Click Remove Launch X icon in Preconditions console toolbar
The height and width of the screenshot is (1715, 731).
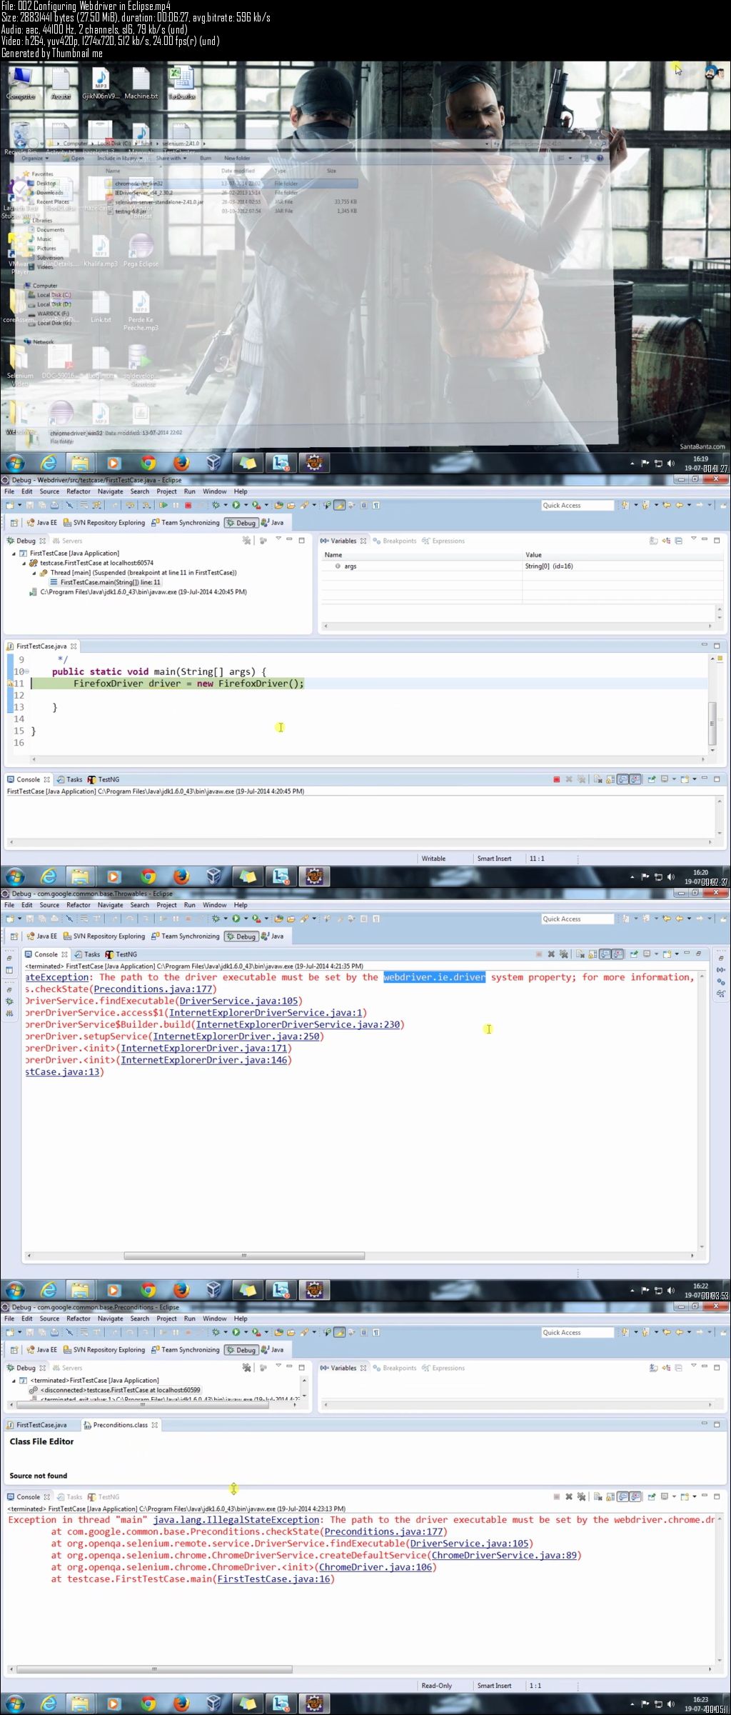click(x=569, y=1496)
